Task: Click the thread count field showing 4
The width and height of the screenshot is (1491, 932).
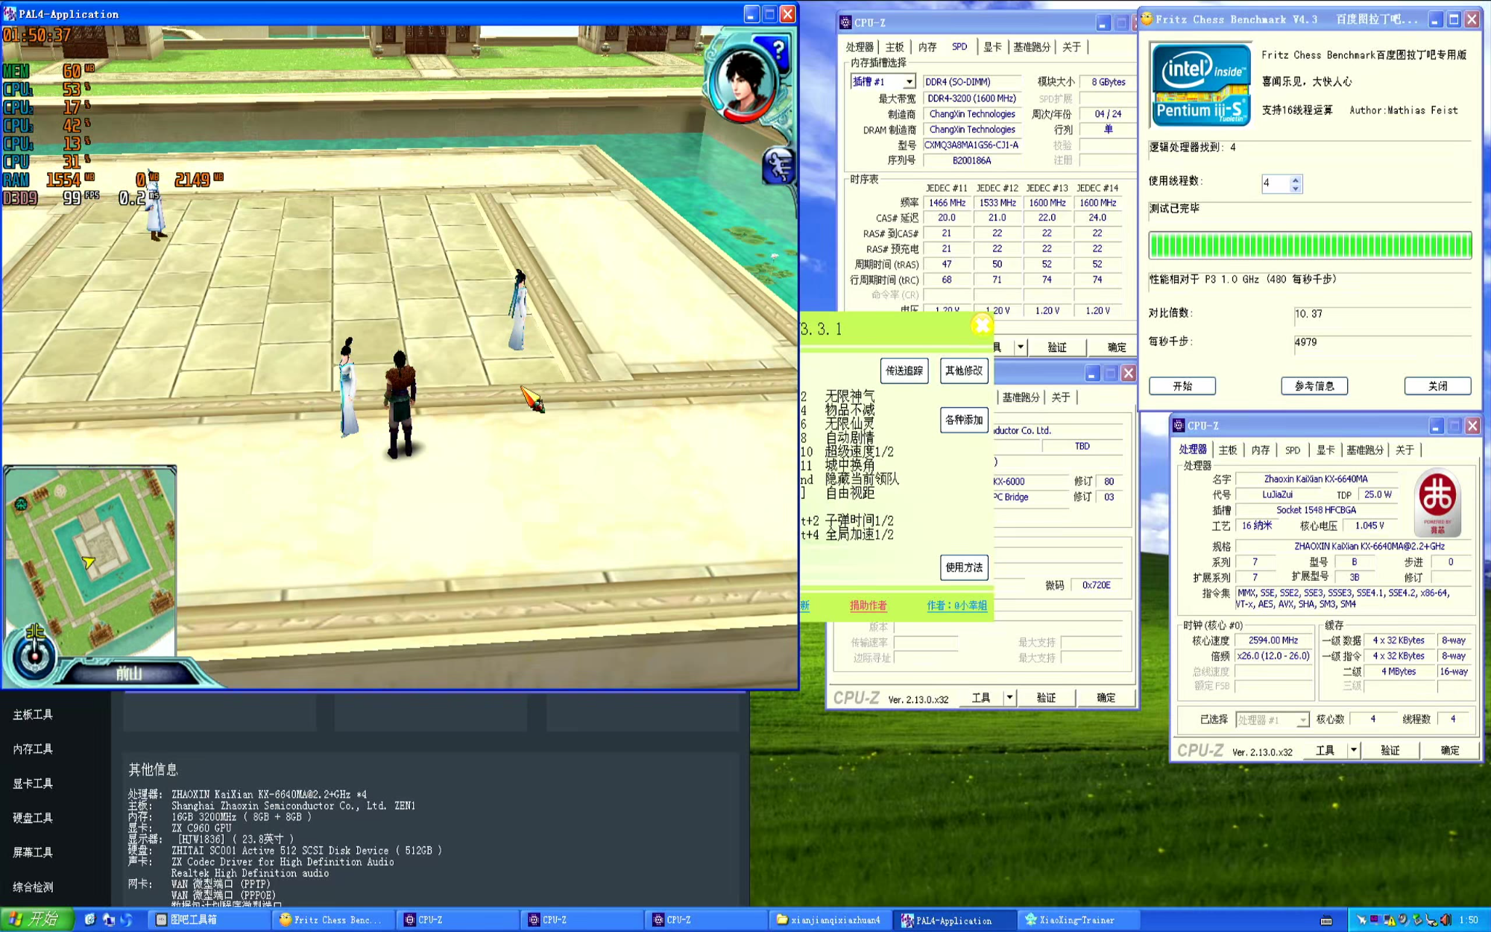Action: (x=1276, y=183)
